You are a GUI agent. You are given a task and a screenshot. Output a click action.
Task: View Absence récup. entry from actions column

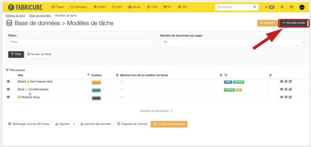281,97
